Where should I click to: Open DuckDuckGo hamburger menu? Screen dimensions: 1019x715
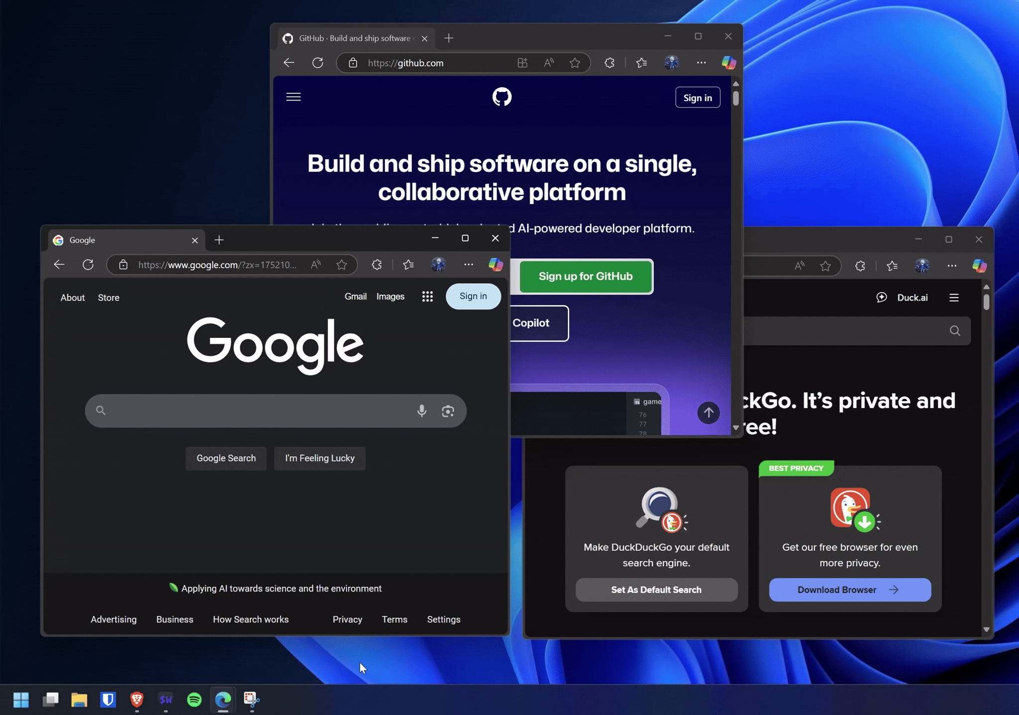tap(954, 298)
